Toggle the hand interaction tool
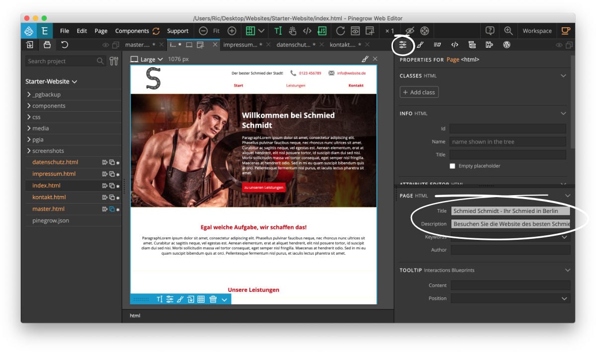This screenshot has height=352, width=596. click(x=293, y=31)
